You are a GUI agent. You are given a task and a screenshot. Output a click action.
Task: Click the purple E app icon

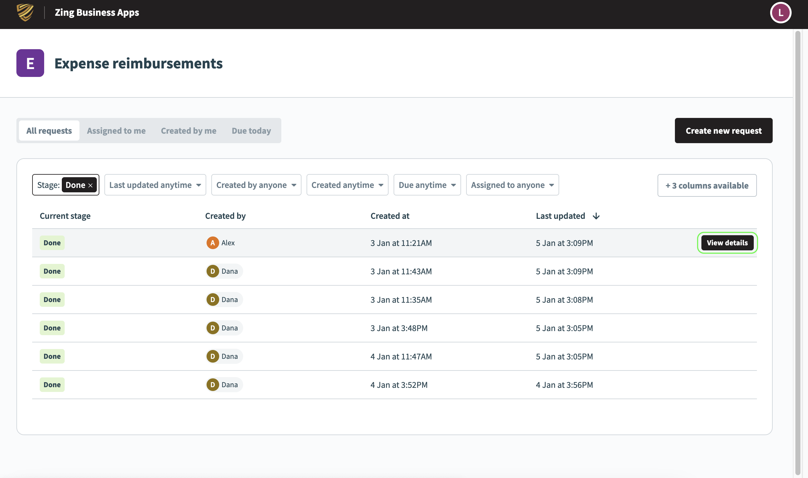[x=30, y=63]
